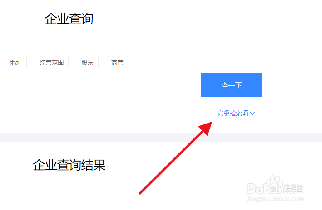Click the red arrow's pointed head
The image size is (322, 210).
pos(206,128)
